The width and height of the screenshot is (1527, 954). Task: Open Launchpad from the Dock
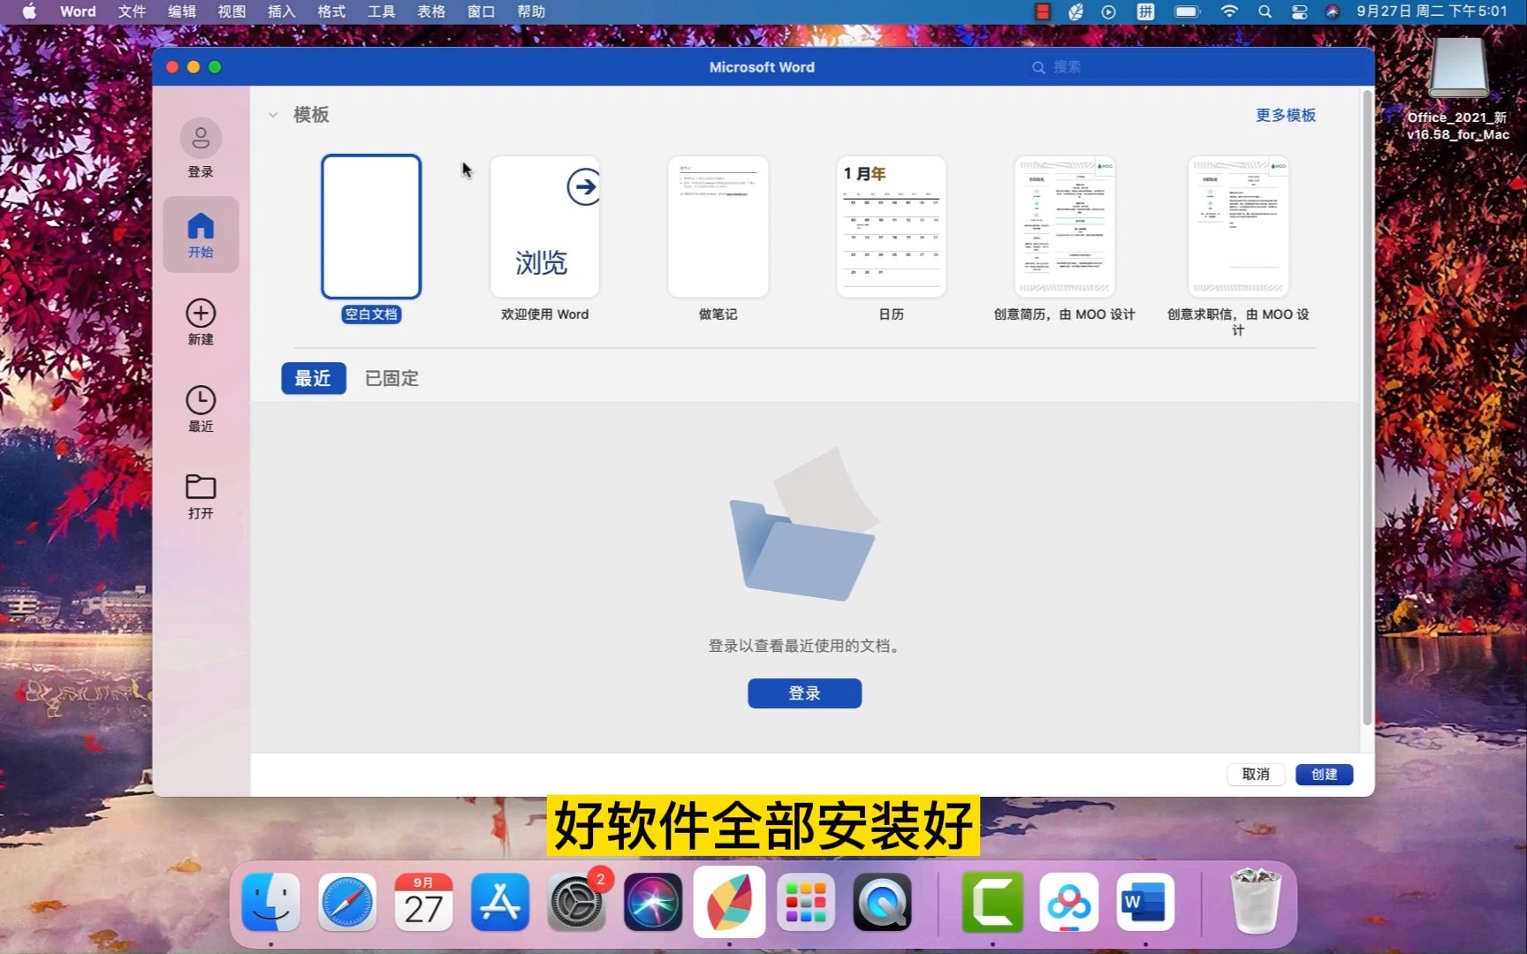click(x=806, y=903)
